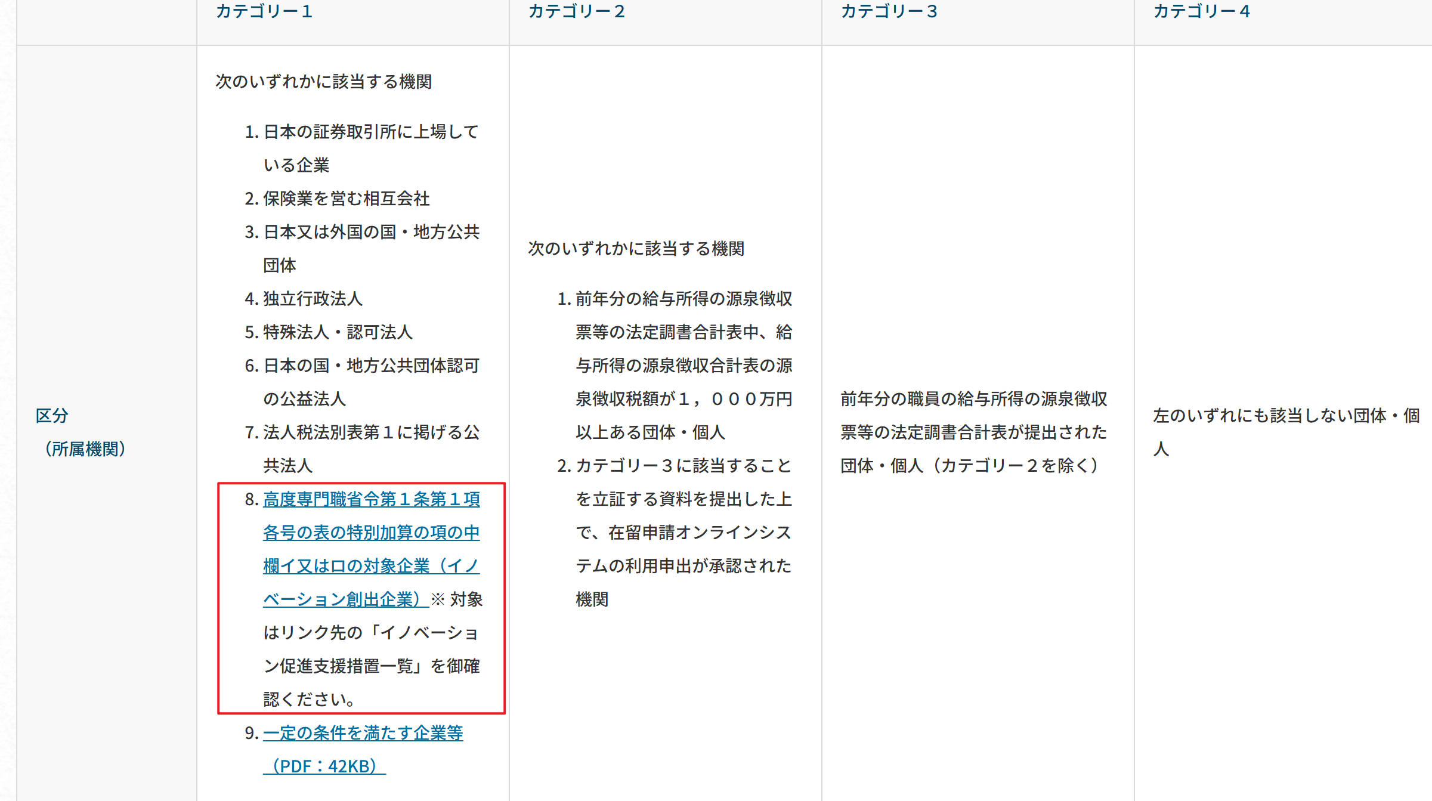Open the 高度専門職省令第1条第1項 link
Viewport: 1432px width, 801px height.
pos(371,499)
